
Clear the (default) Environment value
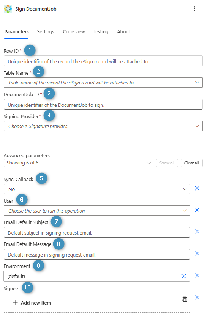coord(184,276)
